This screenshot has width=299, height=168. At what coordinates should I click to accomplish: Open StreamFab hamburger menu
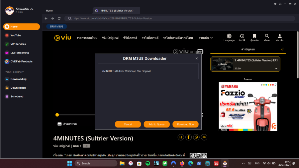pyautogui.click(x=280, y=4)
